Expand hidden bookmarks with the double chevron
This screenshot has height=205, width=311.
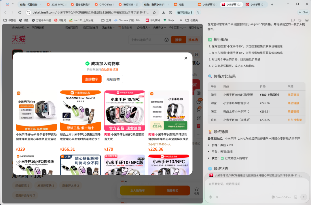click(x=181, y=20)
